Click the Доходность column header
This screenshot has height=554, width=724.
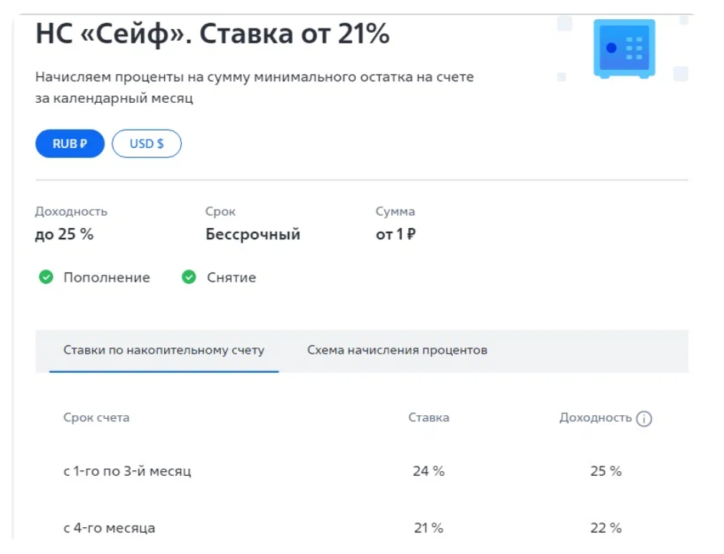tap(595, 417)
